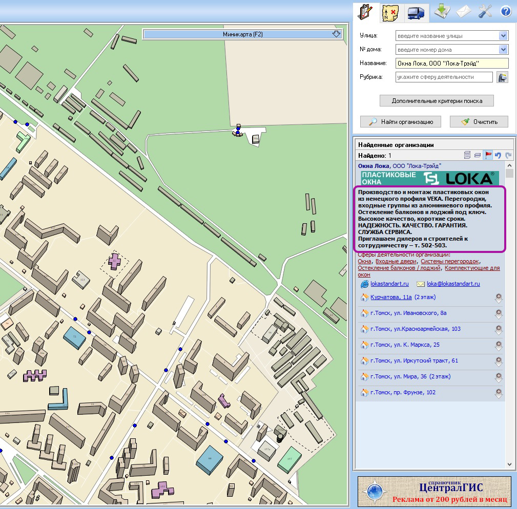
Task: Click the envelope feedback icon
Action: [x=464, y=12]
